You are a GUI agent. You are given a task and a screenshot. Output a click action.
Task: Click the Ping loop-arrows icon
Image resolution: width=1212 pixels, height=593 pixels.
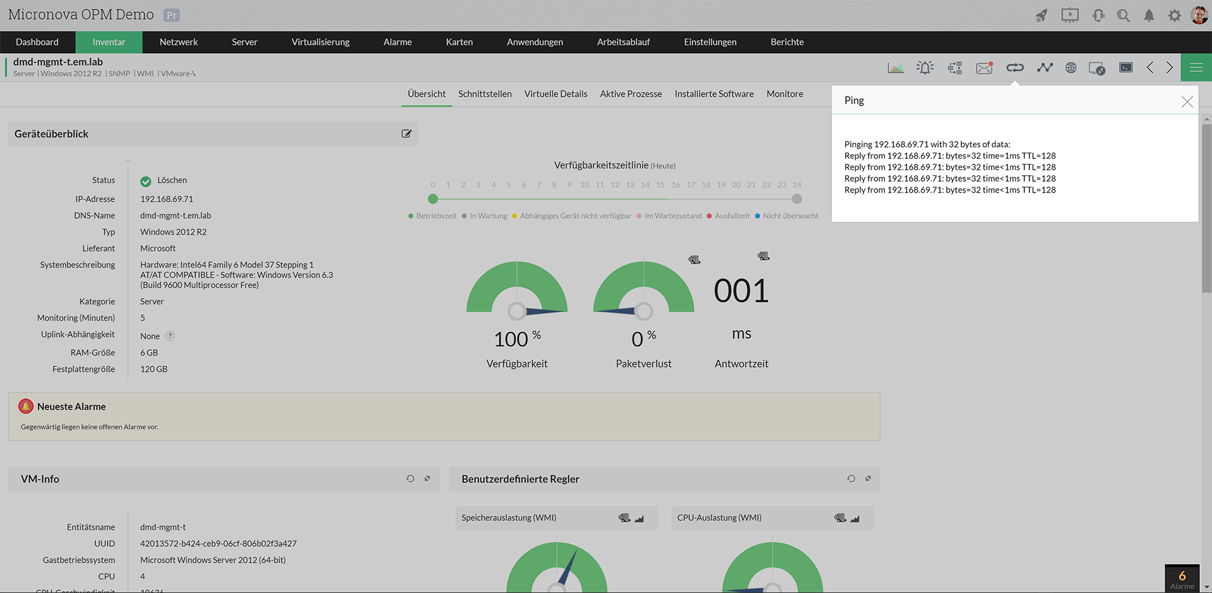click(1014, 68)
